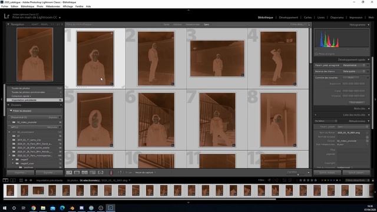Open Compare view from toolbar
Viewport: 377px width, 212px height.
pyautogui.click(x=85, y=173)
